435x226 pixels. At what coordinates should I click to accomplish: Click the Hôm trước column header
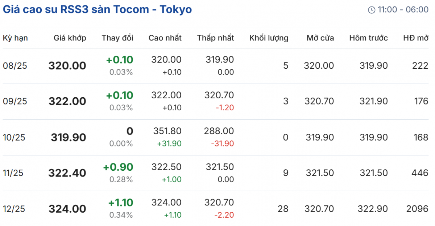click(368, 38)
